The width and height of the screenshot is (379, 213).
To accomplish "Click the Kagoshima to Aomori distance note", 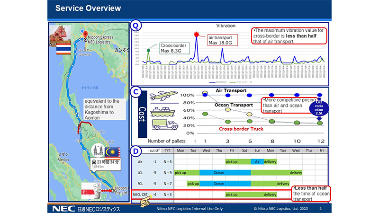I will point(105,109).
